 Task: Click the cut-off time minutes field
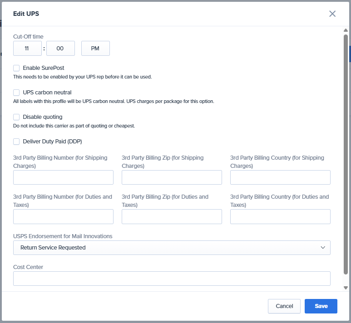coord(60,49)
